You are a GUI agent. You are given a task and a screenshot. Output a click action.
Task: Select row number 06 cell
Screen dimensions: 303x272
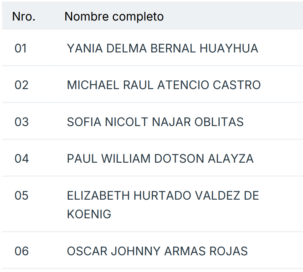(x=21, y=251)
